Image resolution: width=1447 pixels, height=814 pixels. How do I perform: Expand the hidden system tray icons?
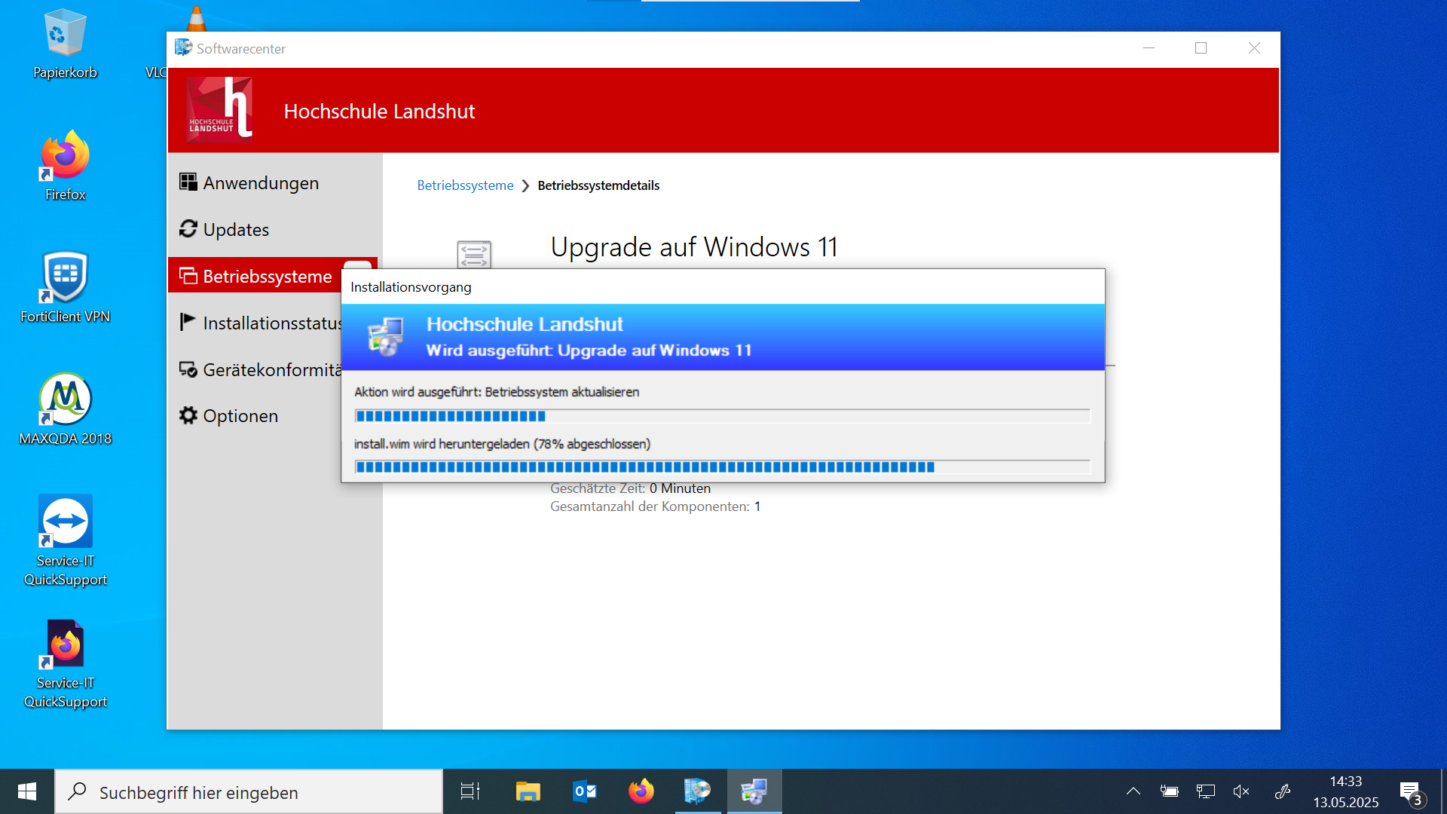coord(1133,791)
